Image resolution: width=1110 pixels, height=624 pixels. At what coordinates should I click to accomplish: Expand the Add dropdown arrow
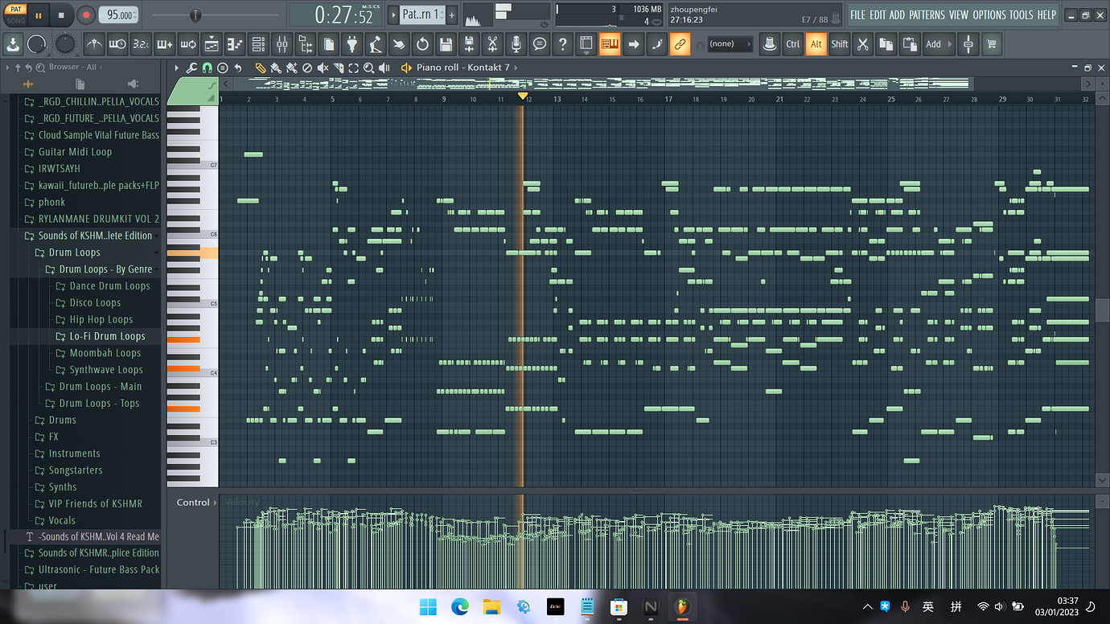951,44
